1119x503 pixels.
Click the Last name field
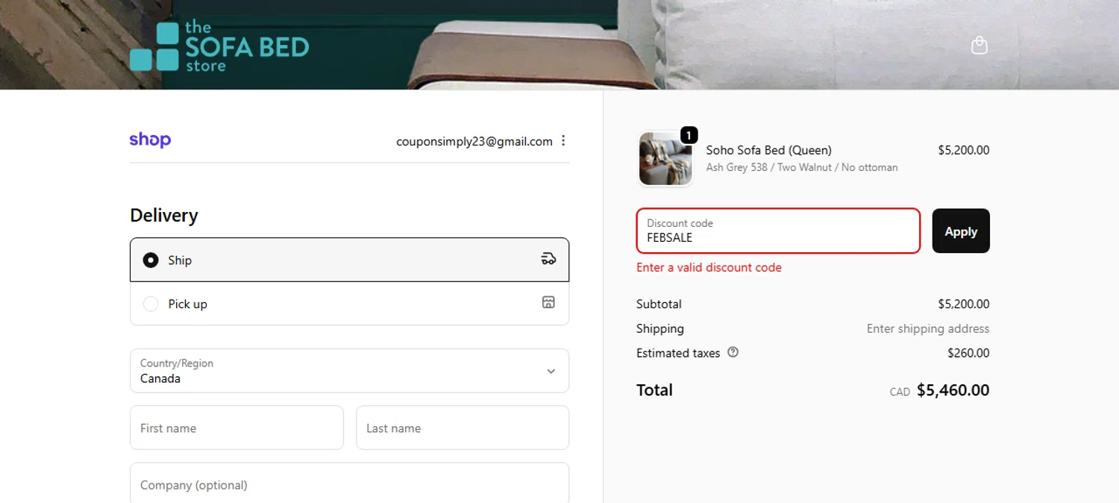tap(463, 428)
